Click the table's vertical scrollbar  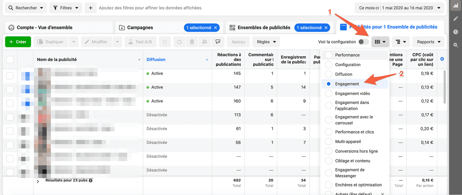click(445, 87)
